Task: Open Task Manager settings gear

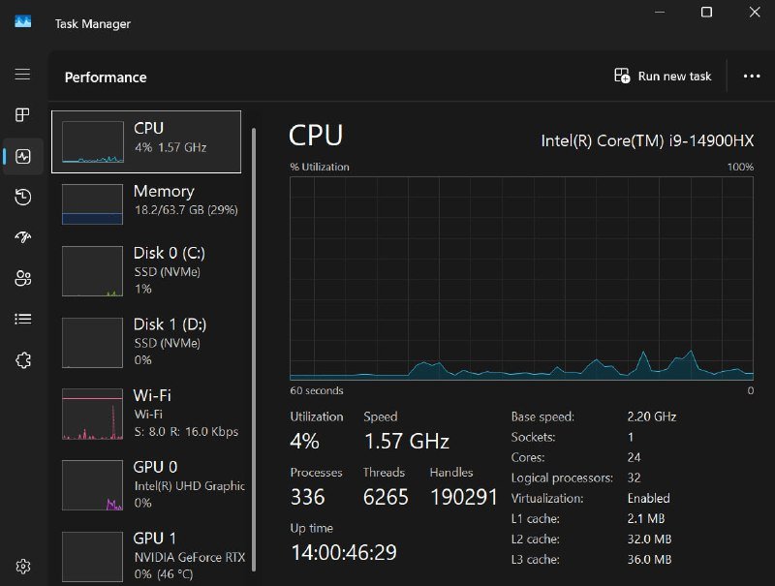Action: point(22,566)
